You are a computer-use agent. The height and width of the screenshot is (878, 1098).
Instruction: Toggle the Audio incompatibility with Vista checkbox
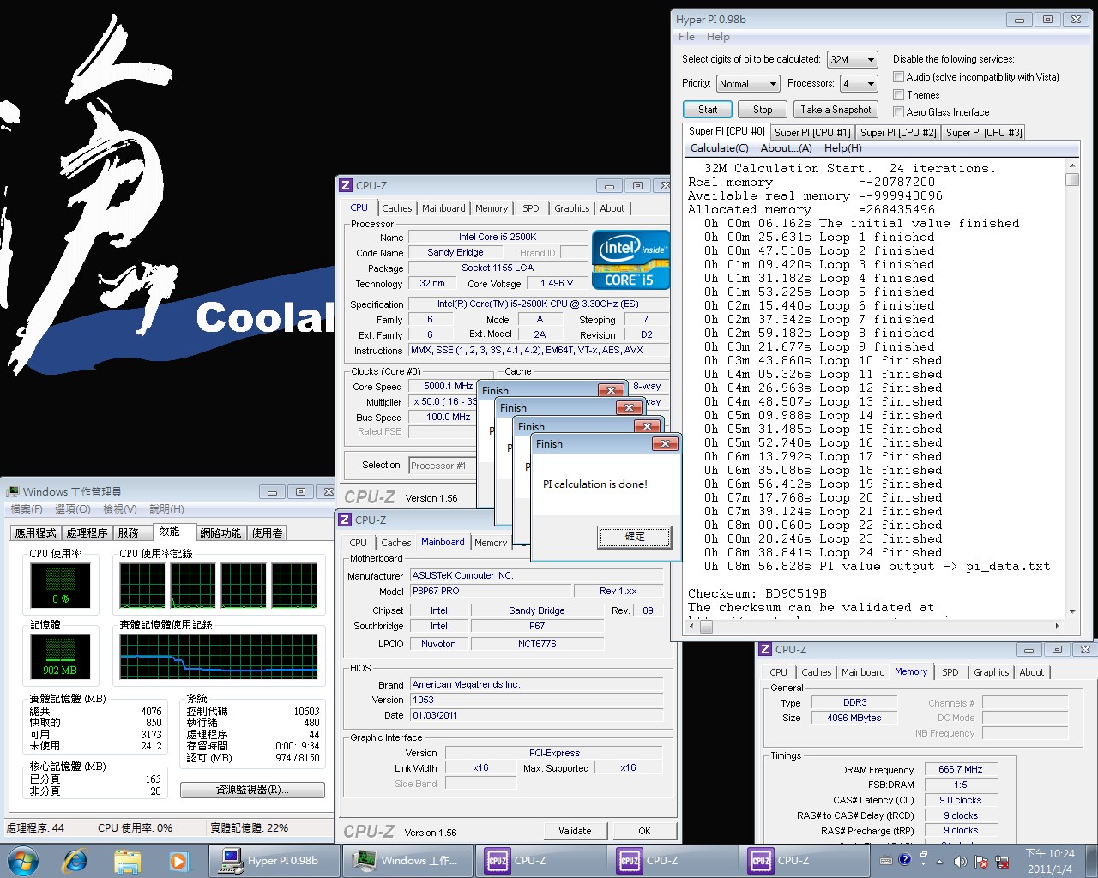898,77
